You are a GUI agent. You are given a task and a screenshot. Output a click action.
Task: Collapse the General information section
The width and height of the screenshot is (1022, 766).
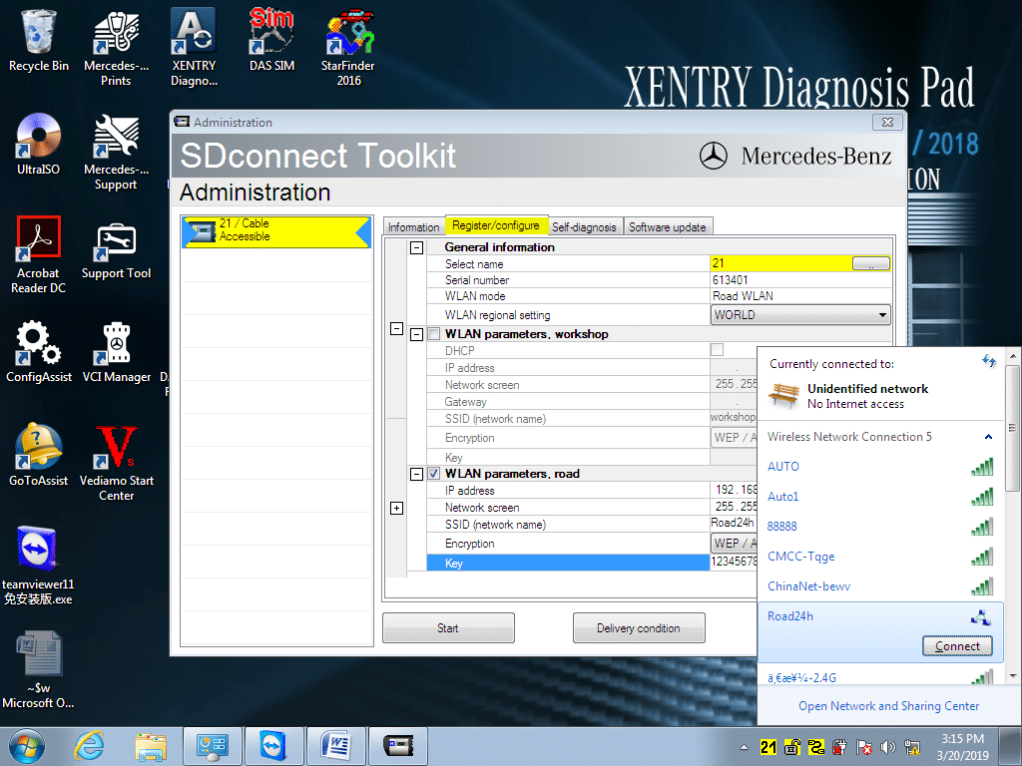[x=417, y=247]
